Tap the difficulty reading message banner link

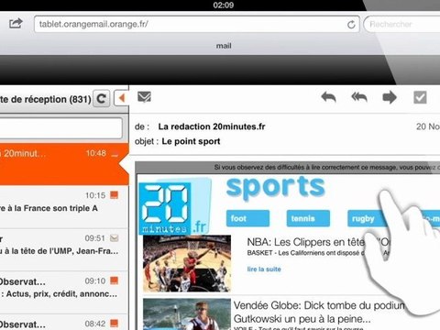(x=327, y=167)
